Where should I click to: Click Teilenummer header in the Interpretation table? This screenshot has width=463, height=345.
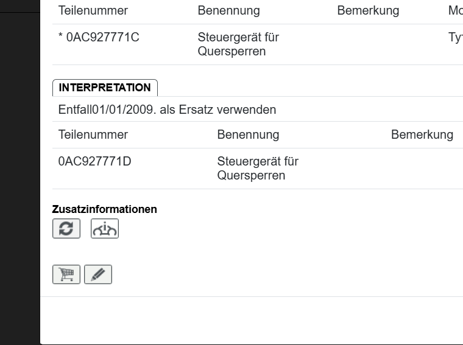93,134
